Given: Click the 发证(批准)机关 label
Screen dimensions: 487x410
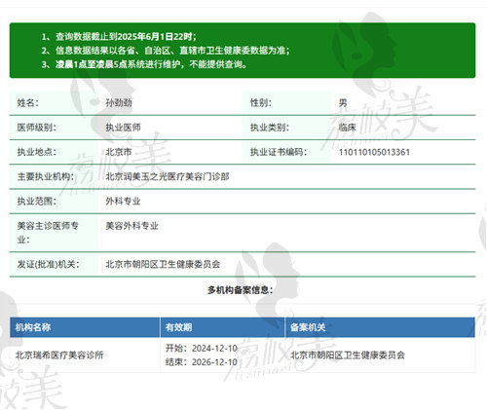Looking at the screenshot, I should tap(48, 264).
